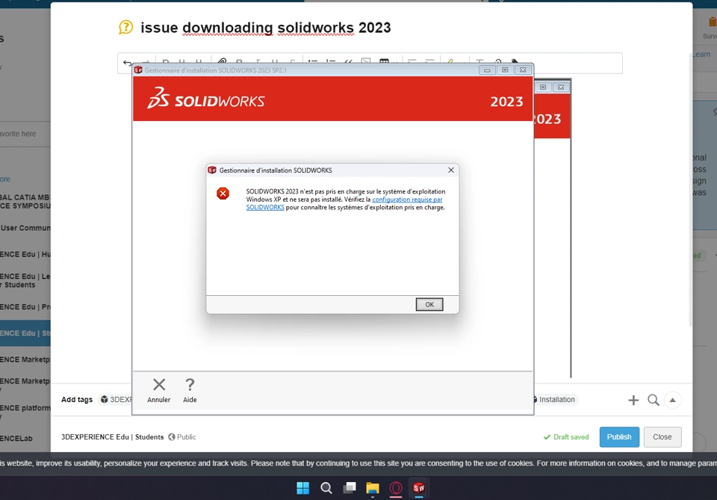Click the question type icon beside title
717x500 pixels.
(125, 28)
